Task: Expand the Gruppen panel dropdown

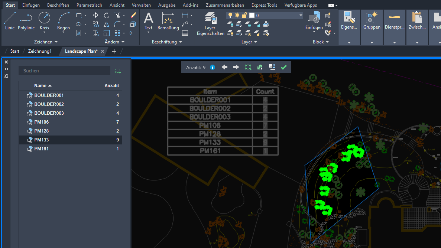Action: 372,42
